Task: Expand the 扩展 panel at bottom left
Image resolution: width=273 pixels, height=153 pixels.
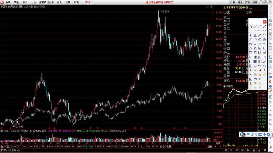Action: point(4,150)
